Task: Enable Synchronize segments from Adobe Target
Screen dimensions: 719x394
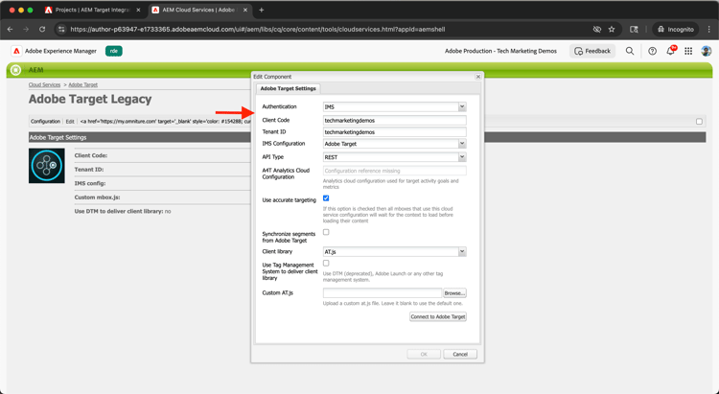Action: click(x=326, y=232)
